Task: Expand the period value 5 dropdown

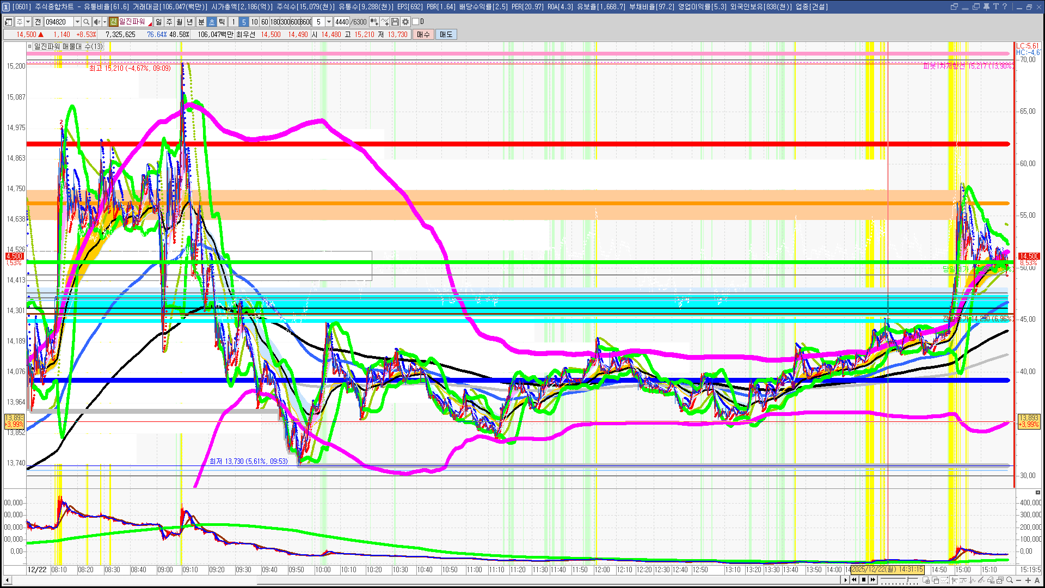Action: point(329,22)
